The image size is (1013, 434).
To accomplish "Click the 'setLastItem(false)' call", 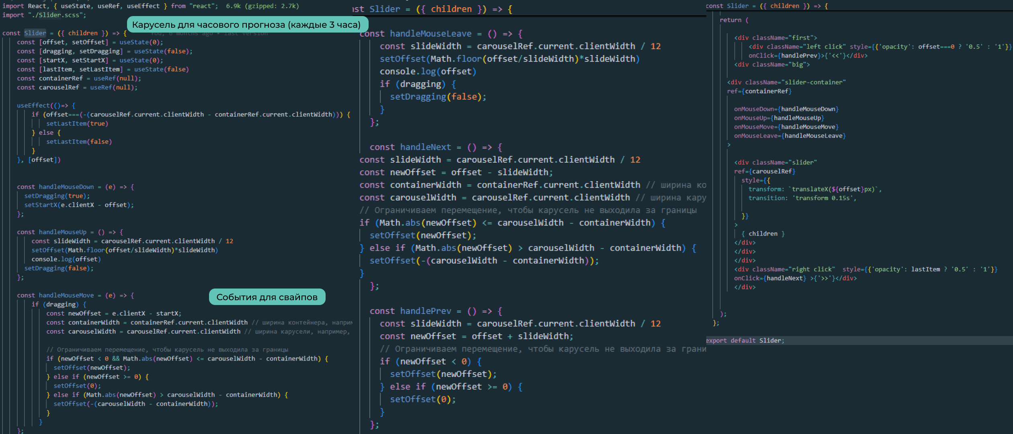I will pyautogui.click(x=79, y=142).
